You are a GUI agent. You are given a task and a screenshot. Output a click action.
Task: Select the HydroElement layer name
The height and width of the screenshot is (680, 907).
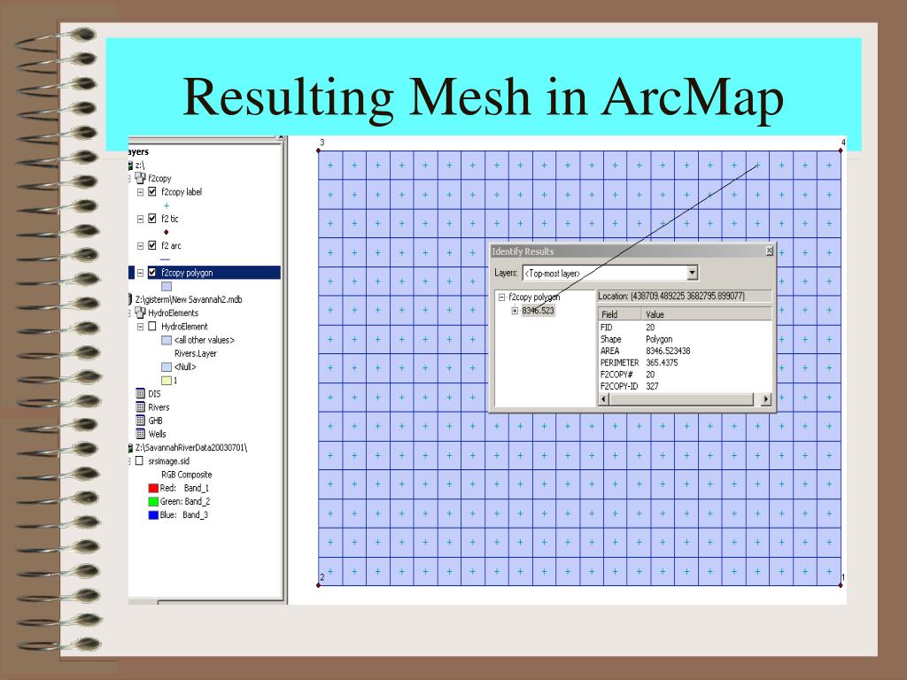coord(184,327)
